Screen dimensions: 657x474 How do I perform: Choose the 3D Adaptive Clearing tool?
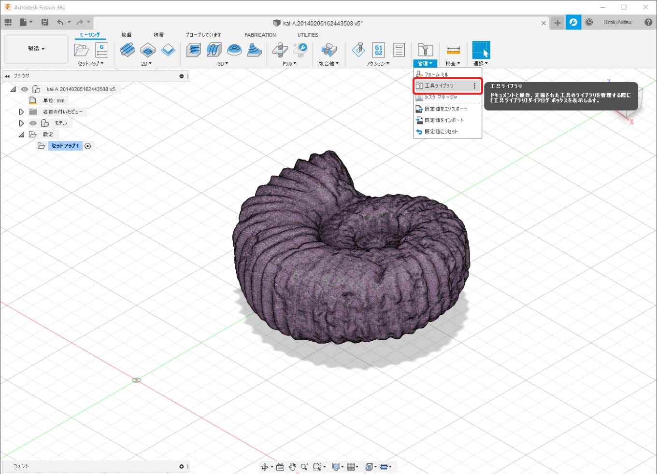tap(194, 50)
